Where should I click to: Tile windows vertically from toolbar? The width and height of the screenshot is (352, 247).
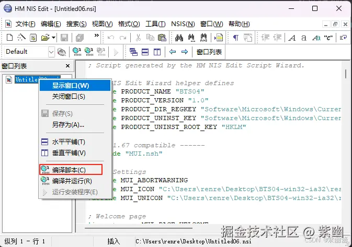tap(157, 52)
